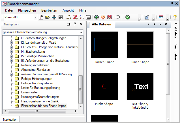Click the blue plus add icon
The width and height of the screenshot is (180, 123).
(x=54, y=17)
